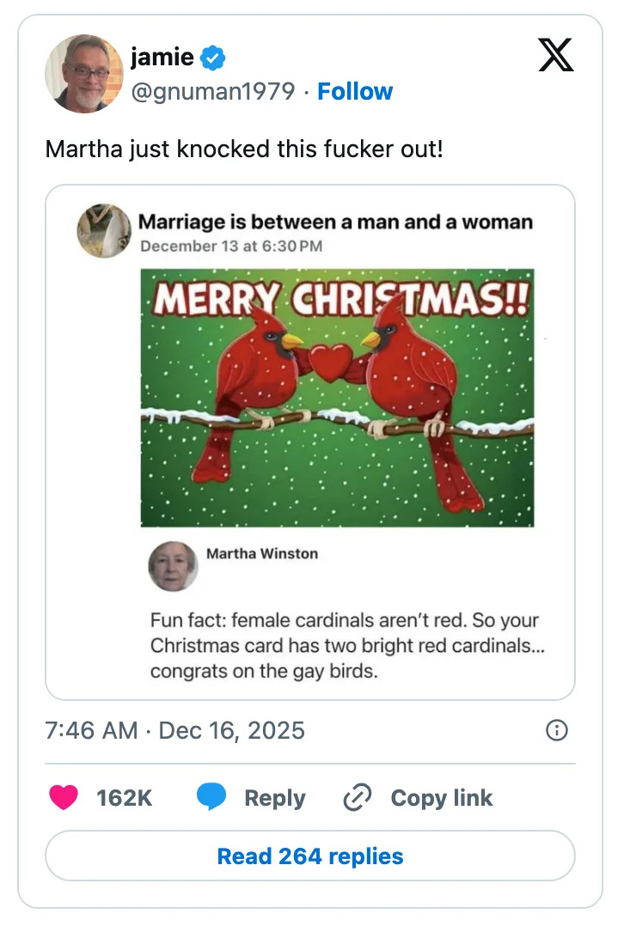The height and width of the screenshot is (926, 624).
Task: Click the blue reply speech bubble icon
Action: click(x=211, y=797)
